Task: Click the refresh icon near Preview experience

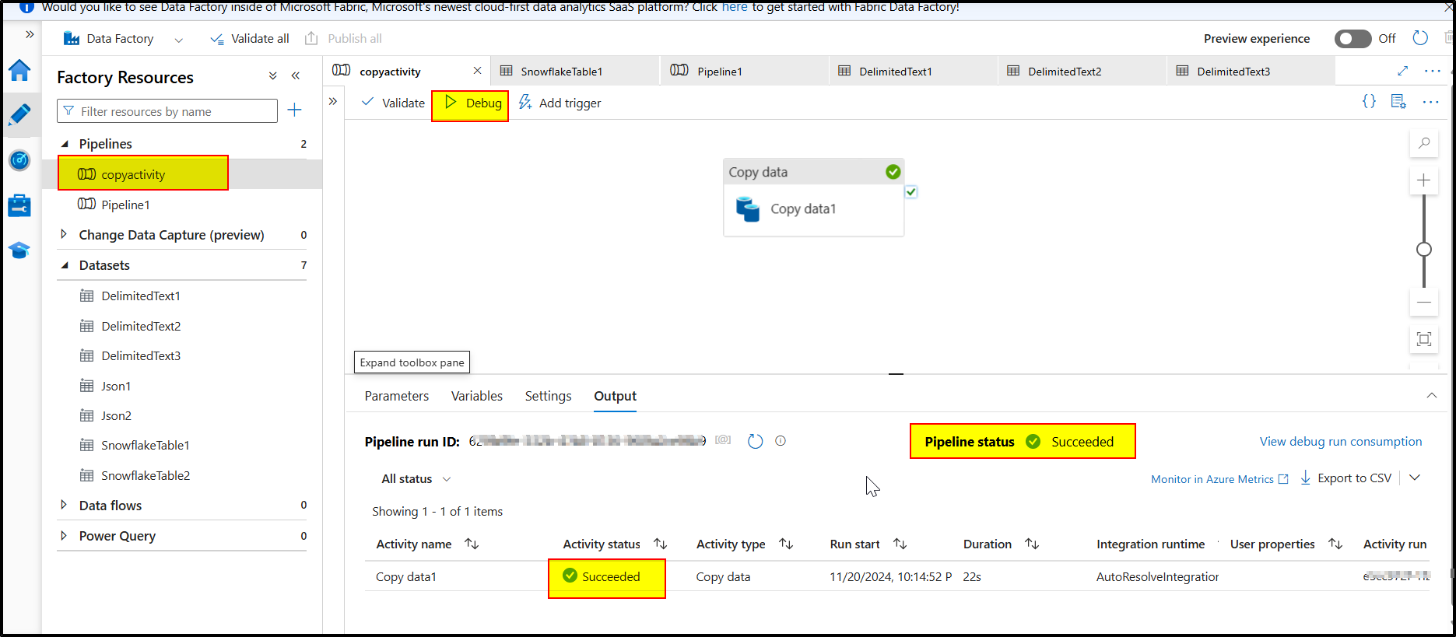Action: click(1420, 38)
